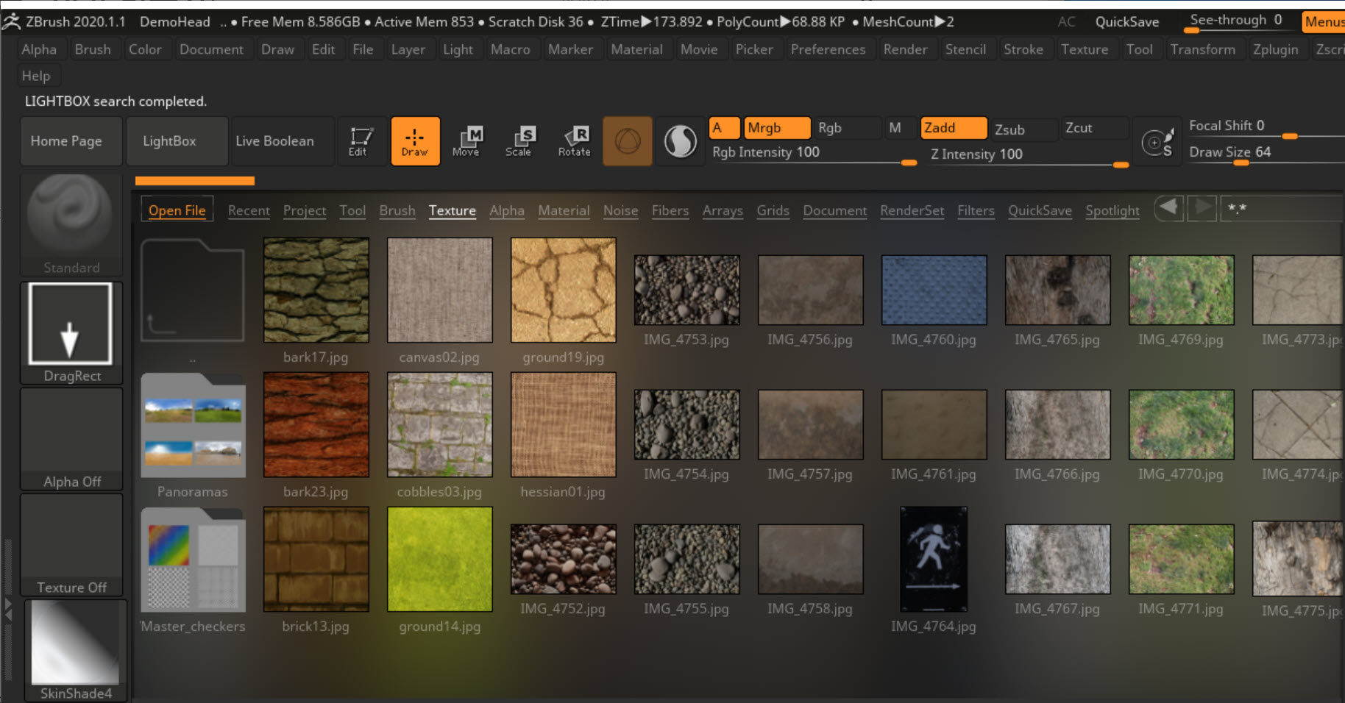Viewport: 1345px width, 703px height.
Task: Open the Zplugin menu
Action: pos(1275,49)
